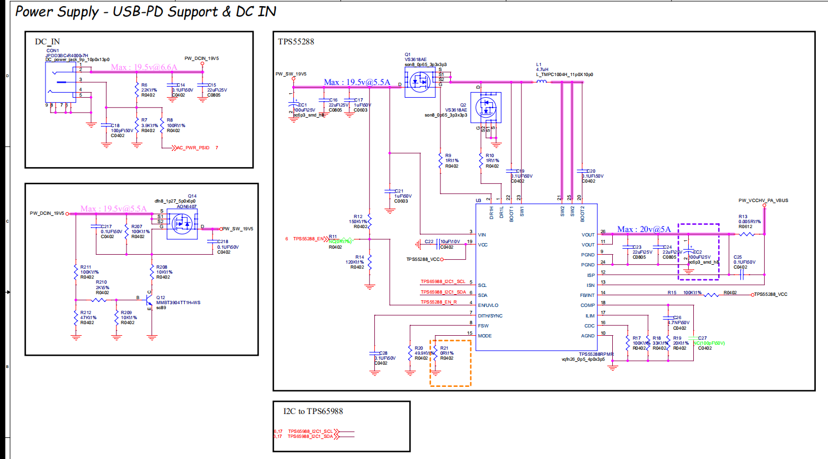The height and width of the screenshot is (459, 828).
Task: Click the C20 0.1uF capacitor label
Action: (592, 176)
